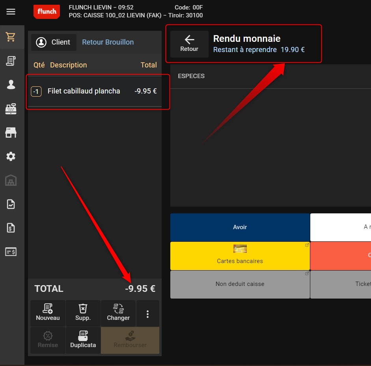
Task: Select Cartes bancaires payment tile
Action: (240, 256)
